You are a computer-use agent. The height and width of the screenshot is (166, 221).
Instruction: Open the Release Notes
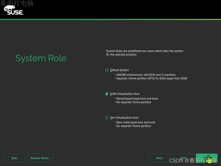point(40,158)
